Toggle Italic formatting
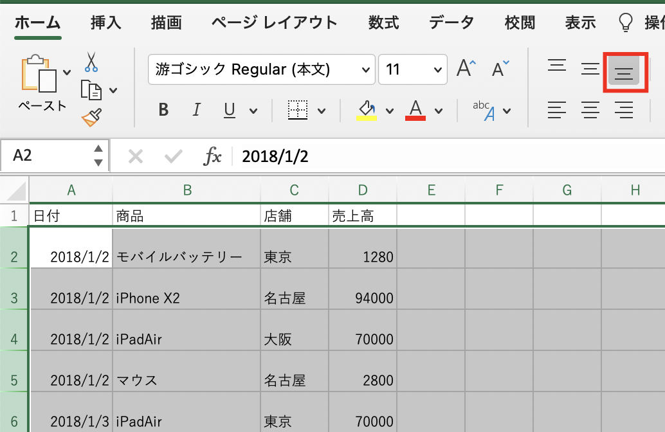Screen dimensions: 665x432 [197, 111]
